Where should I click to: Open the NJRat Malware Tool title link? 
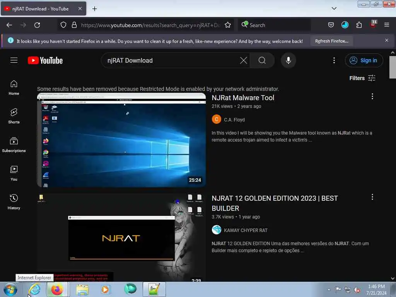(x=243, y=98)
